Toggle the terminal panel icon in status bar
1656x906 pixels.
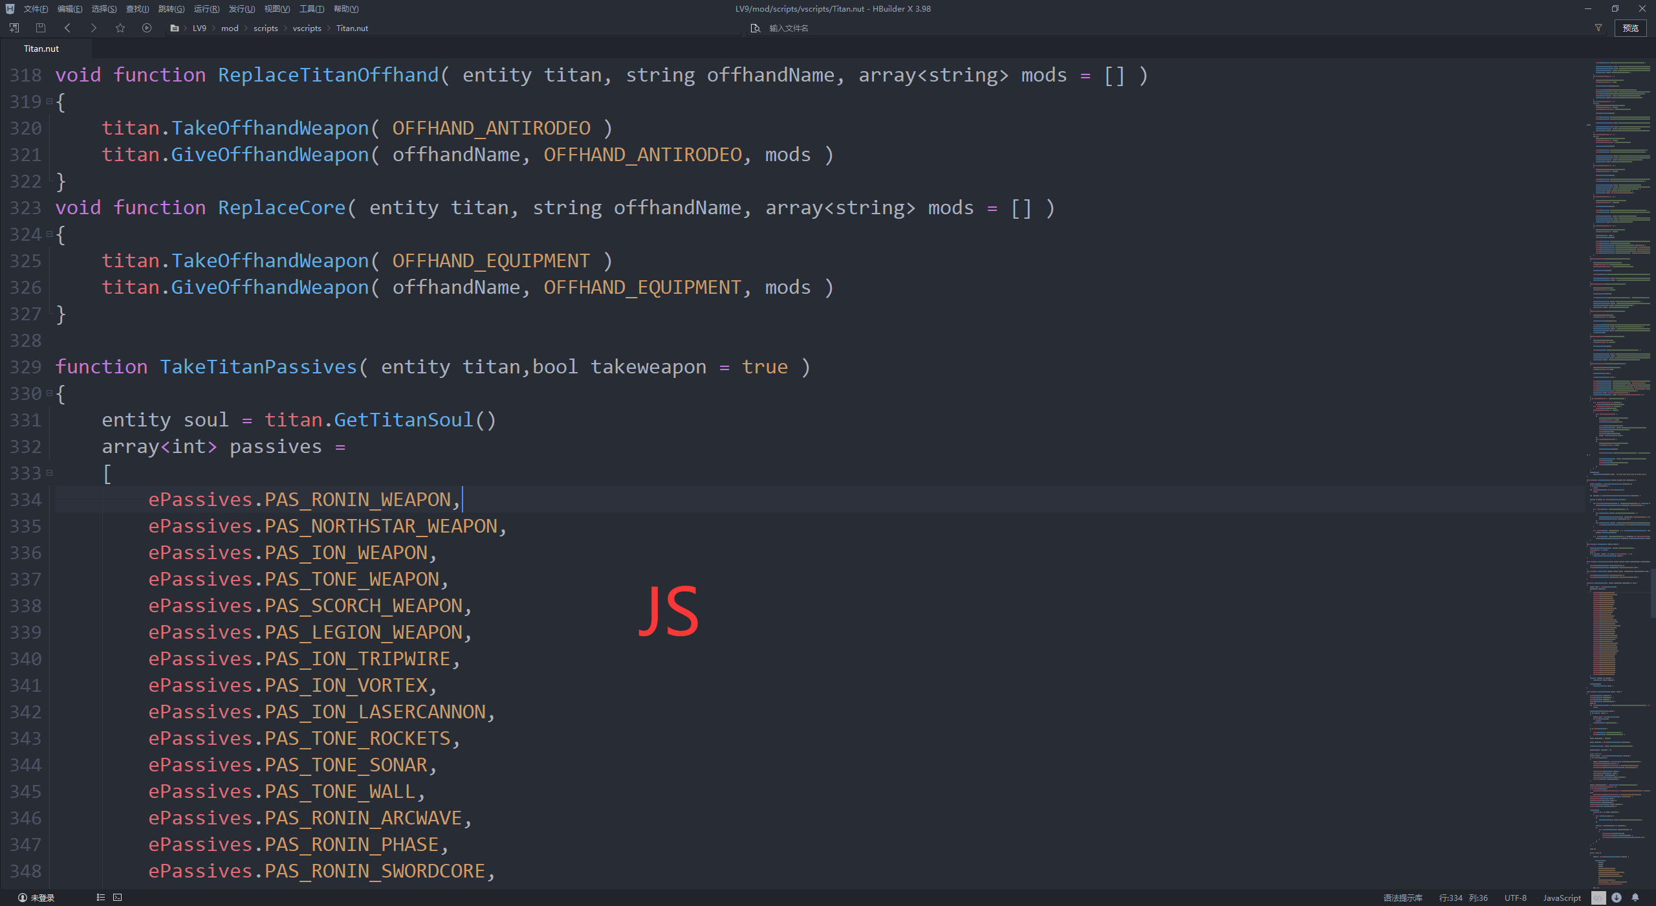118,898
